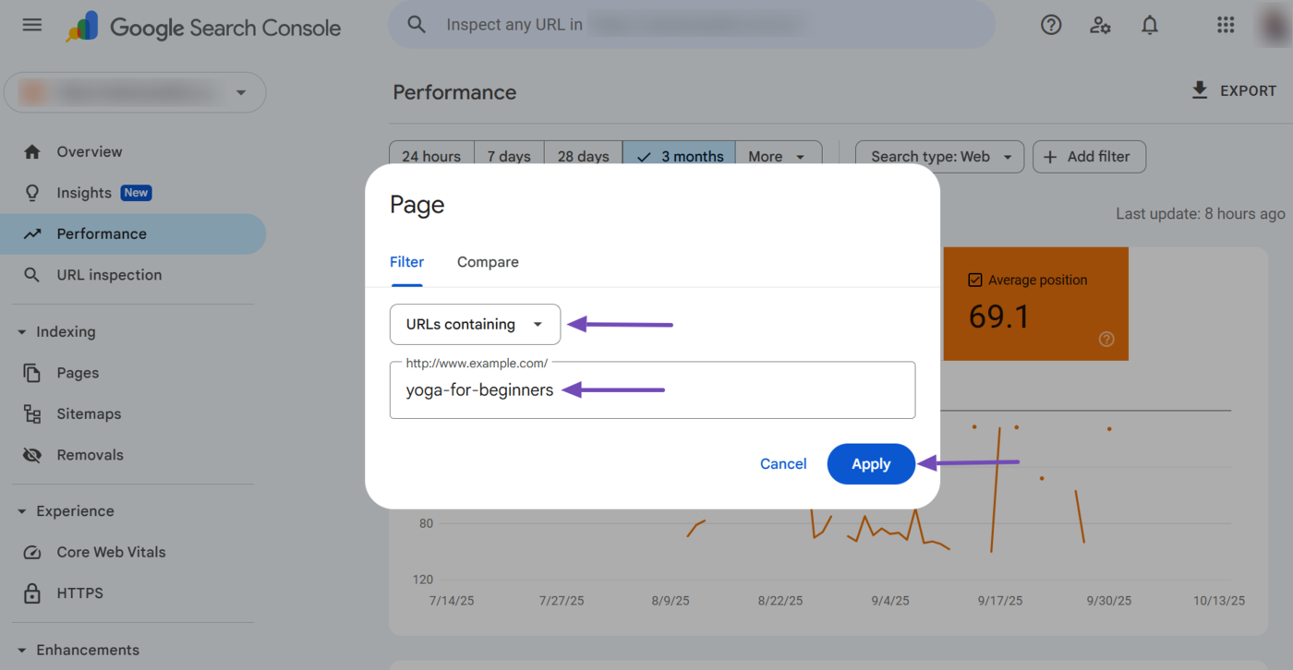Click Cancel in the Page dialog
1293x670 pixels.
pyautogui.click(x=783, y=464)
